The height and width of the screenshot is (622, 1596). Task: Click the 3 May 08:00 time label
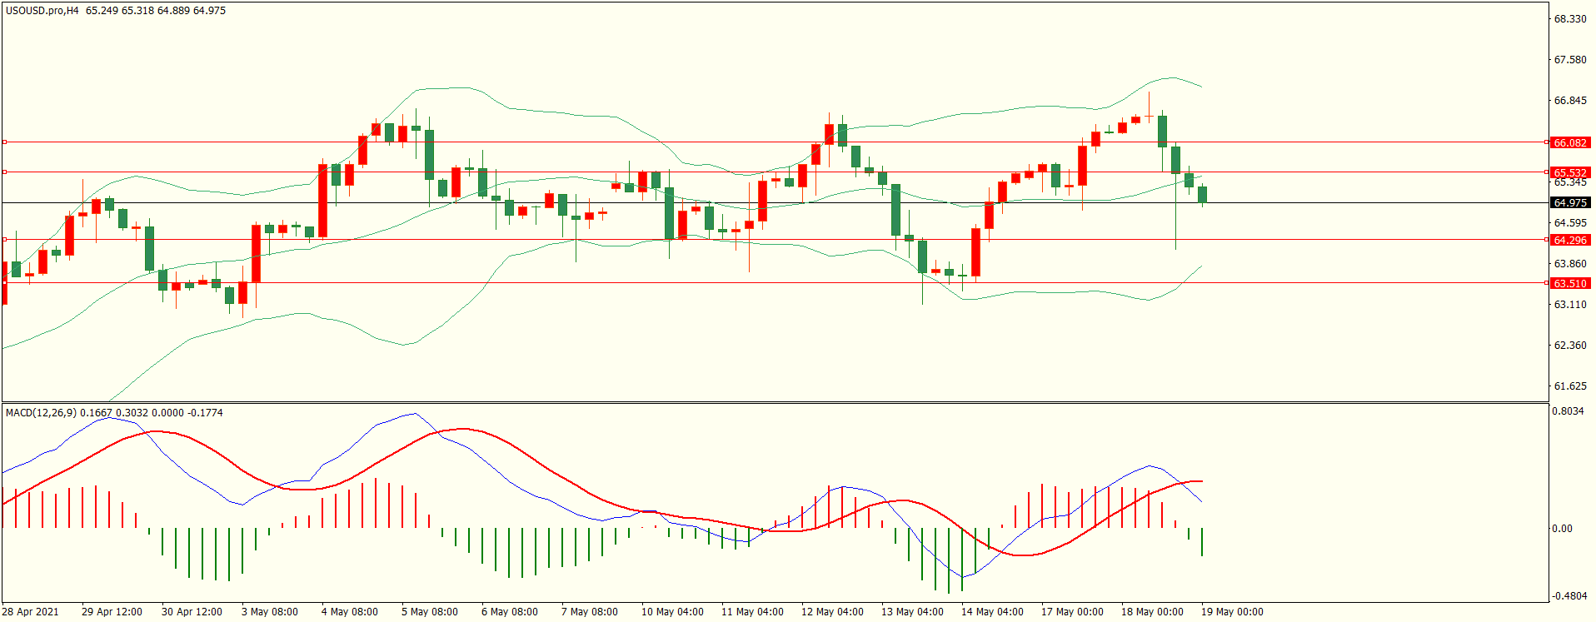pos(270,611)
